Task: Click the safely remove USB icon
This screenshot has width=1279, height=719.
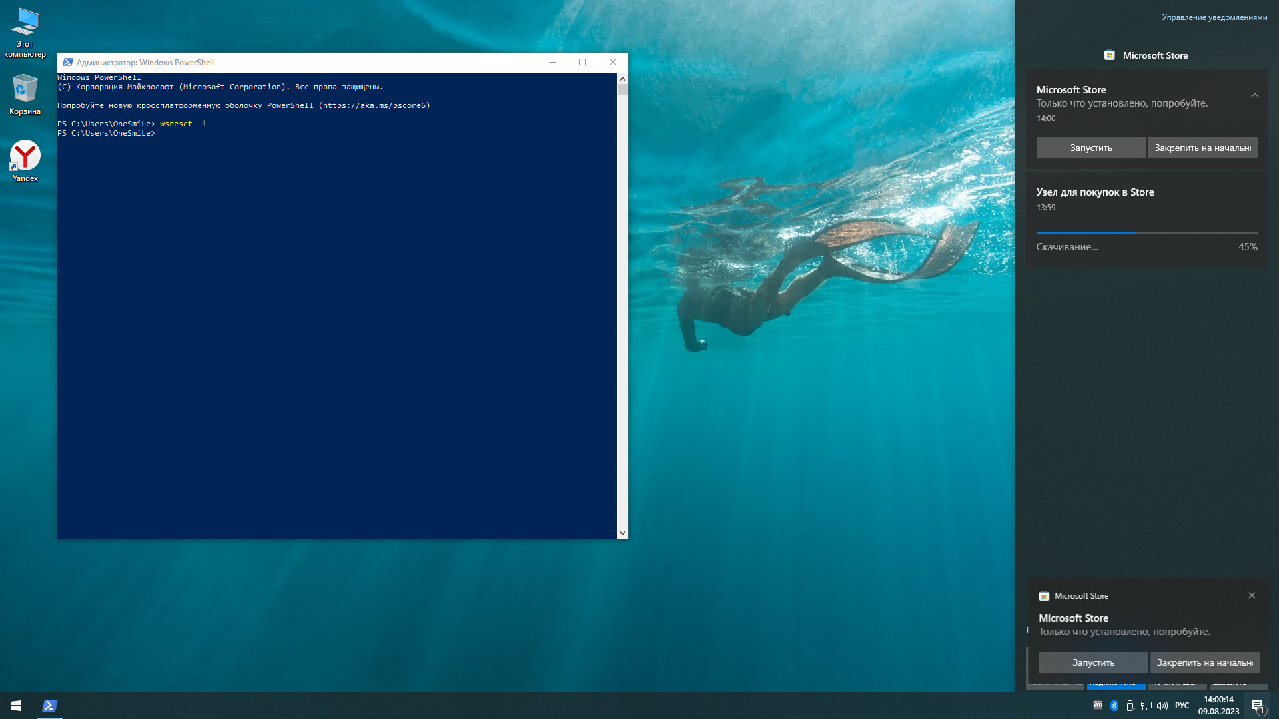Action: tap(1130, 706)
